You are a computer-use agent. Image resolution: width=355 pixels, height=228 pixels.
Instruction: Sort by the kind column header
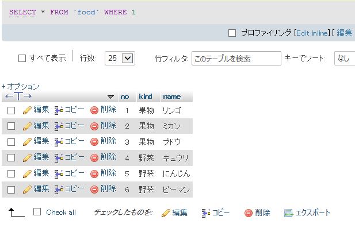coord(146,96)
